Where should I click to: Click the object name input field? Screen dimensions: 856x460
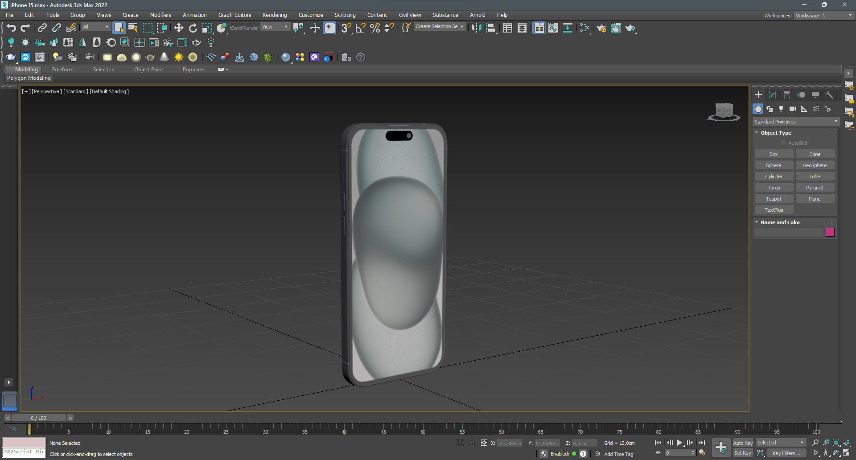pyautogui.click(x=789, y=232)
